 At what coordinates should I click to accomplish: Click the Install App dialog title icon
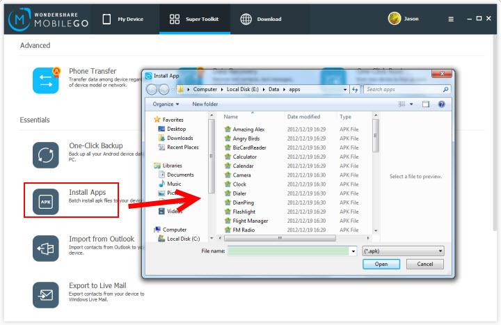pos(149,76)
